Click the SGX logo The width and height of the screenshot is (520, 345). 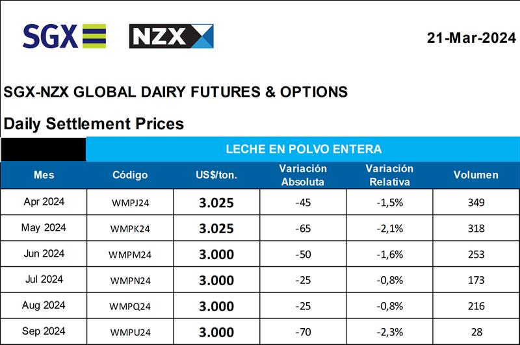pyautogui.click(x=64, y=36)
